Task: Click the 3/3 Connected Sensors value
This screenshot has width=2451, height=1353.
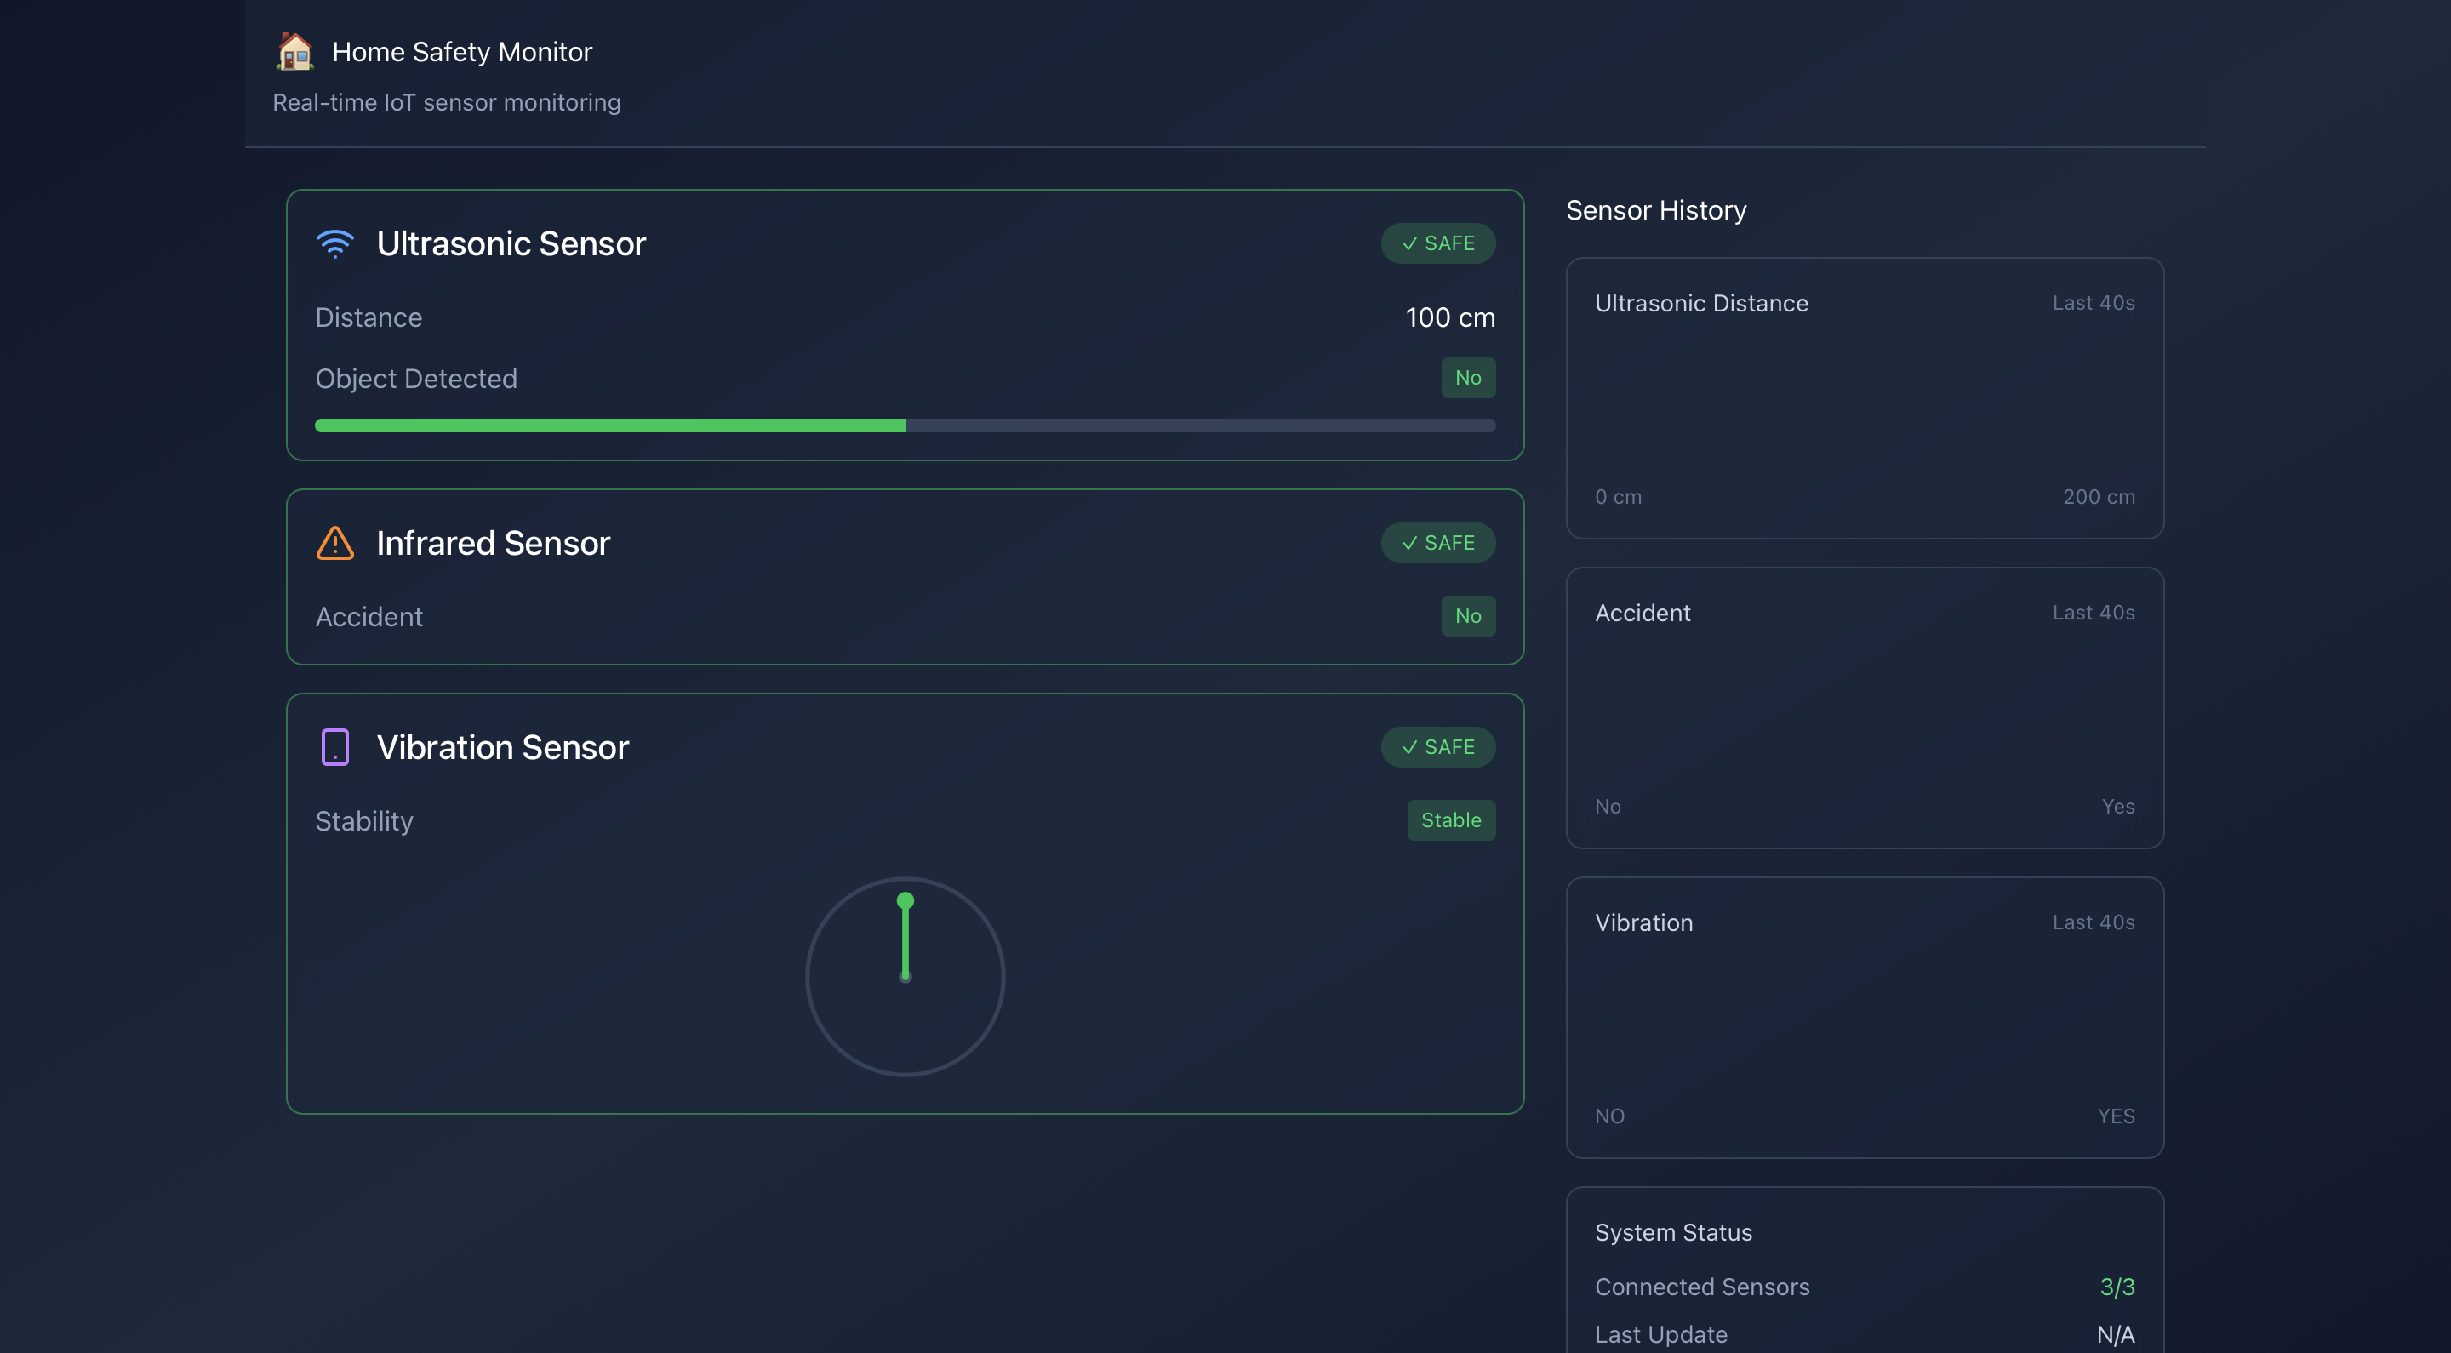Action: point(2116,1287)
